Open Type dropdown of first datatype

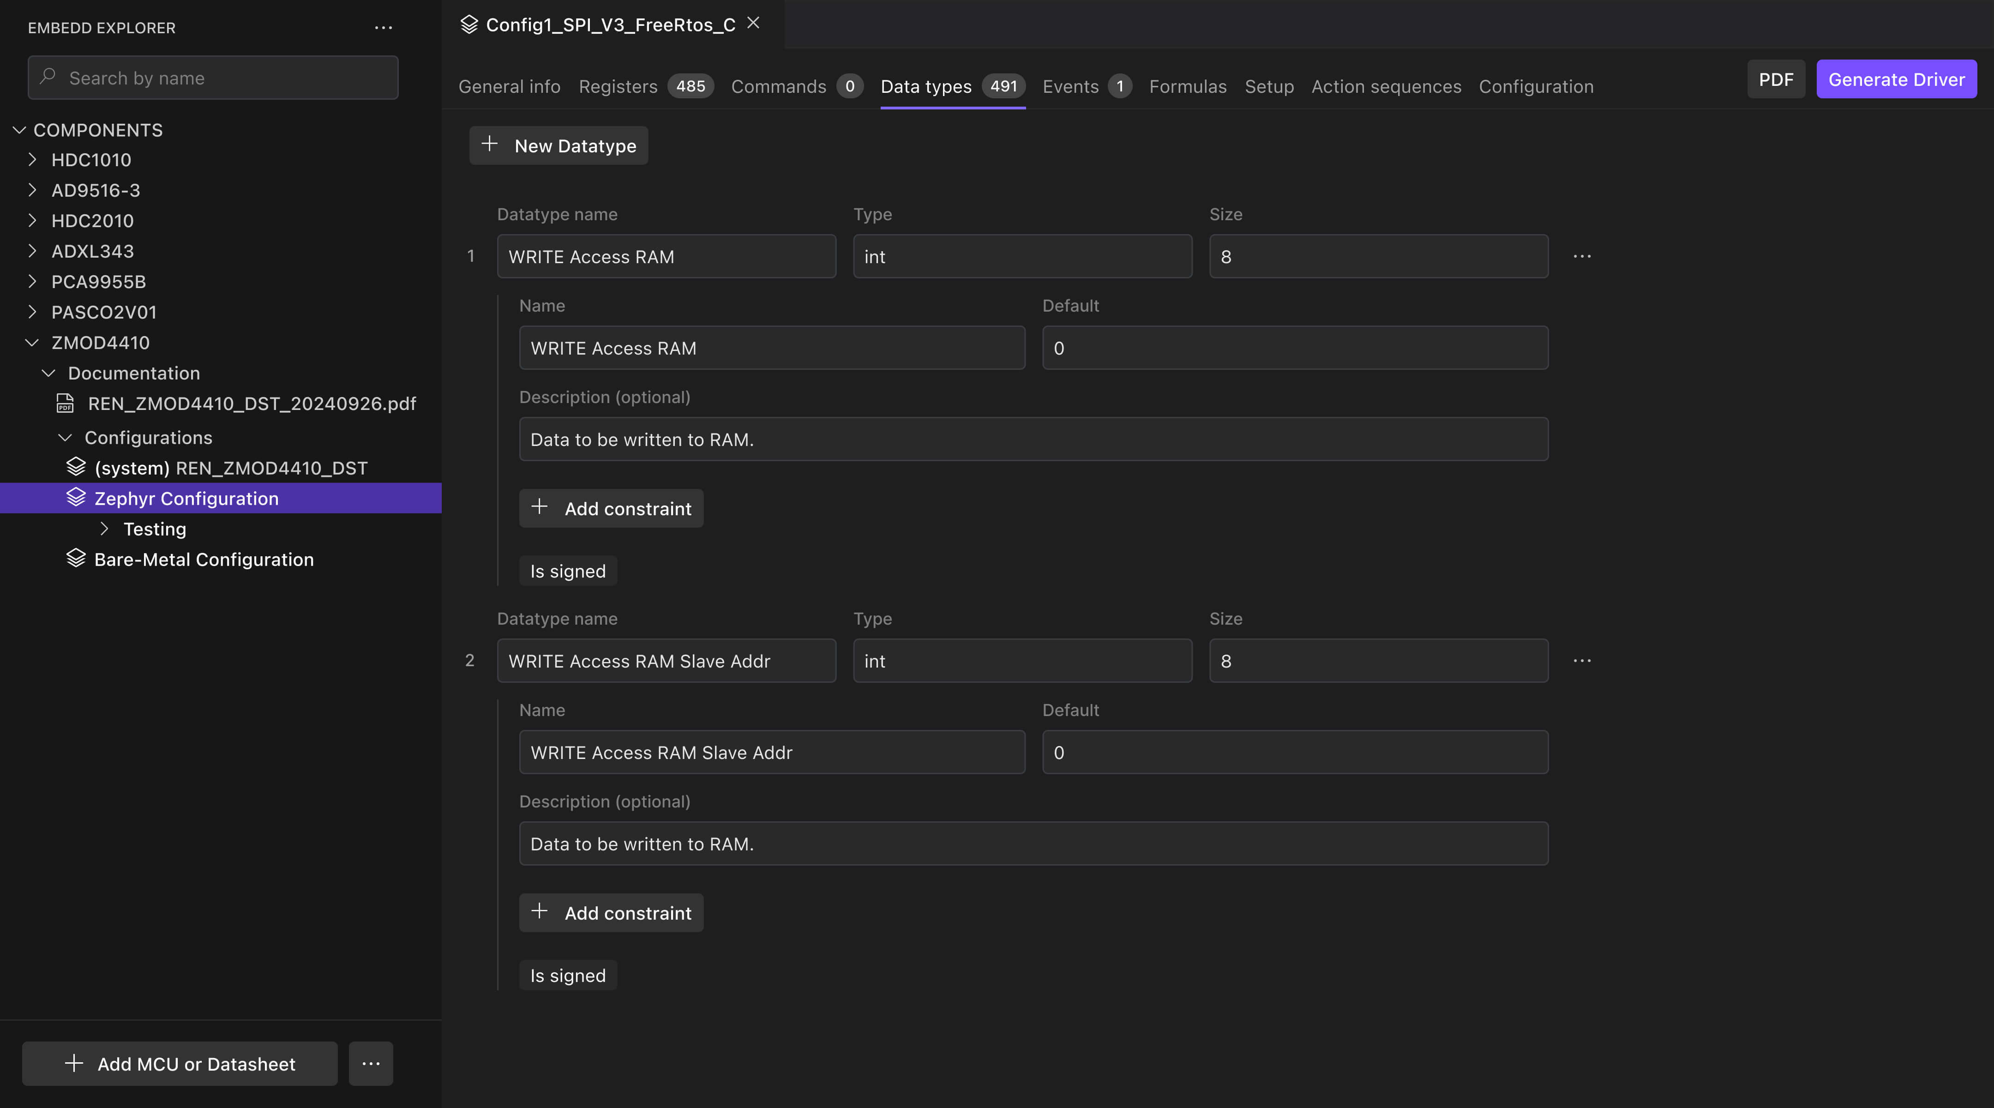click(1022, 256)
